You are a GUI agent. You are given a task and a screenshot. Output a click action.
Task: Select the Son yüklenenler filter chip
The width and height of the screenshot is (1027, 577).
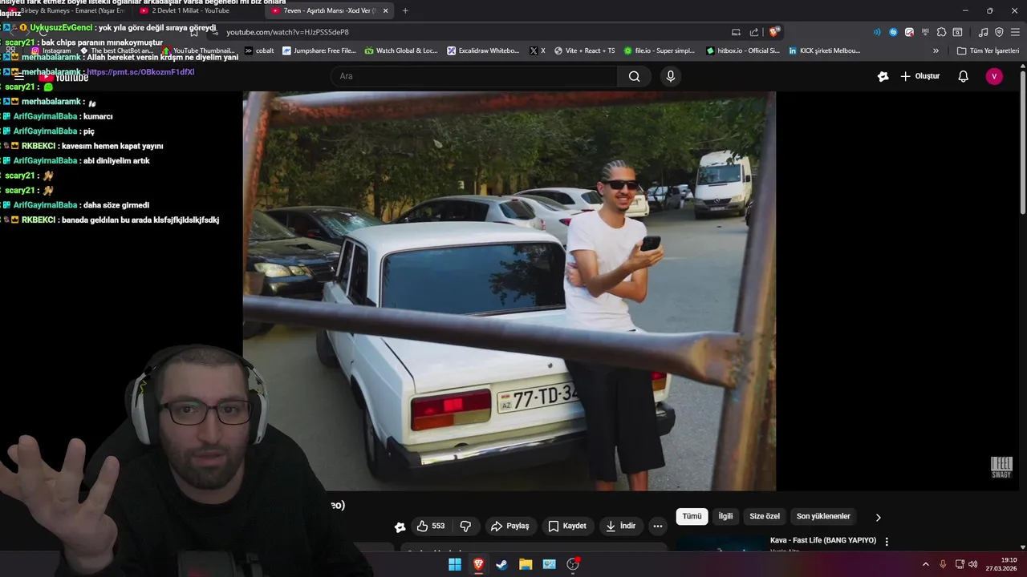[x=823, y=516]
